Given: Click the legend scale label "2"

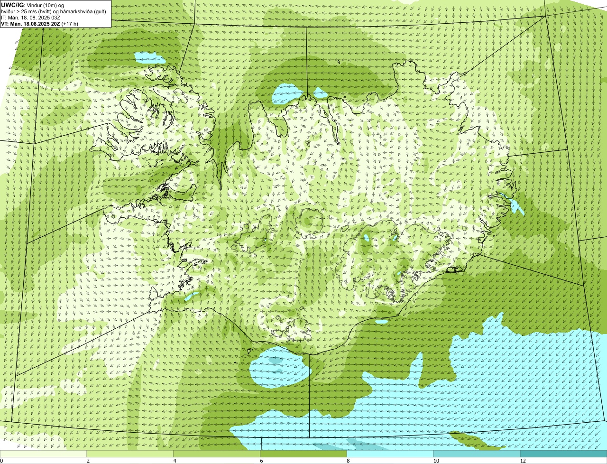Looking at the screenshot, I should pyautogui.click(x=88, y=461).
